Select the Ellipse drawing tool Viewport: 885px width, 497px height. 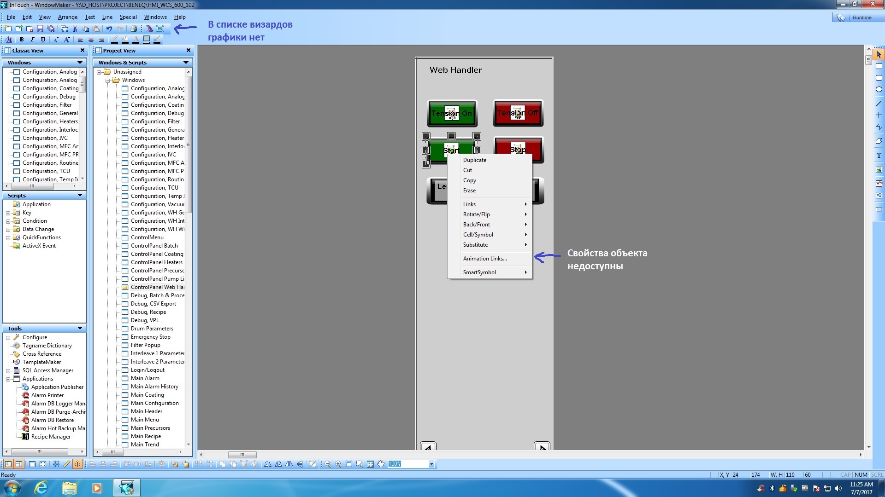[879, 90]
